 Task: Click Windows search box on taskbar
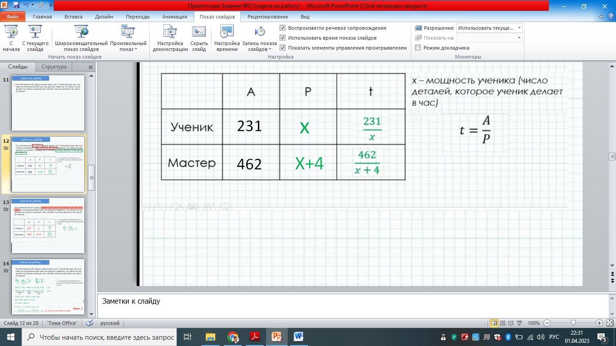pos(99,337)
